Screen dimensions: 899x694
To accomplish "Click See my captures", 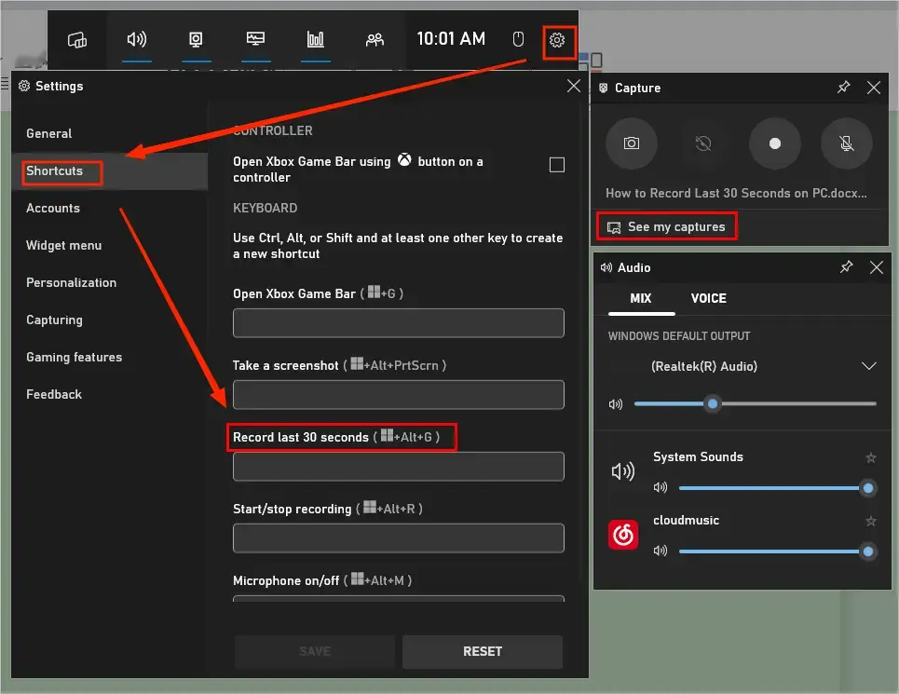I will click(x=667, y=227).
